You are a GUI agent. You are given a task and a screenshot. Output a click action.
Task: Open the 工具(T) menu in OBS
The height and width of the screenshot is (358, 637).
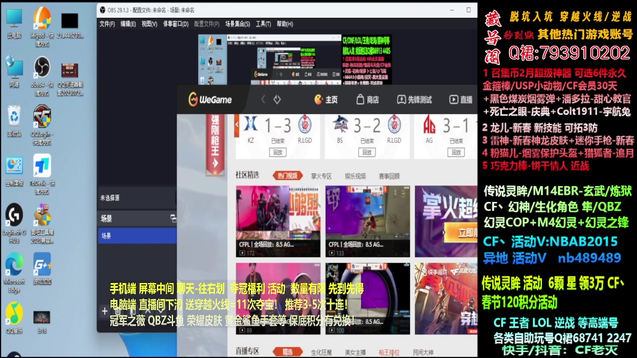click(x=263, y=24)
